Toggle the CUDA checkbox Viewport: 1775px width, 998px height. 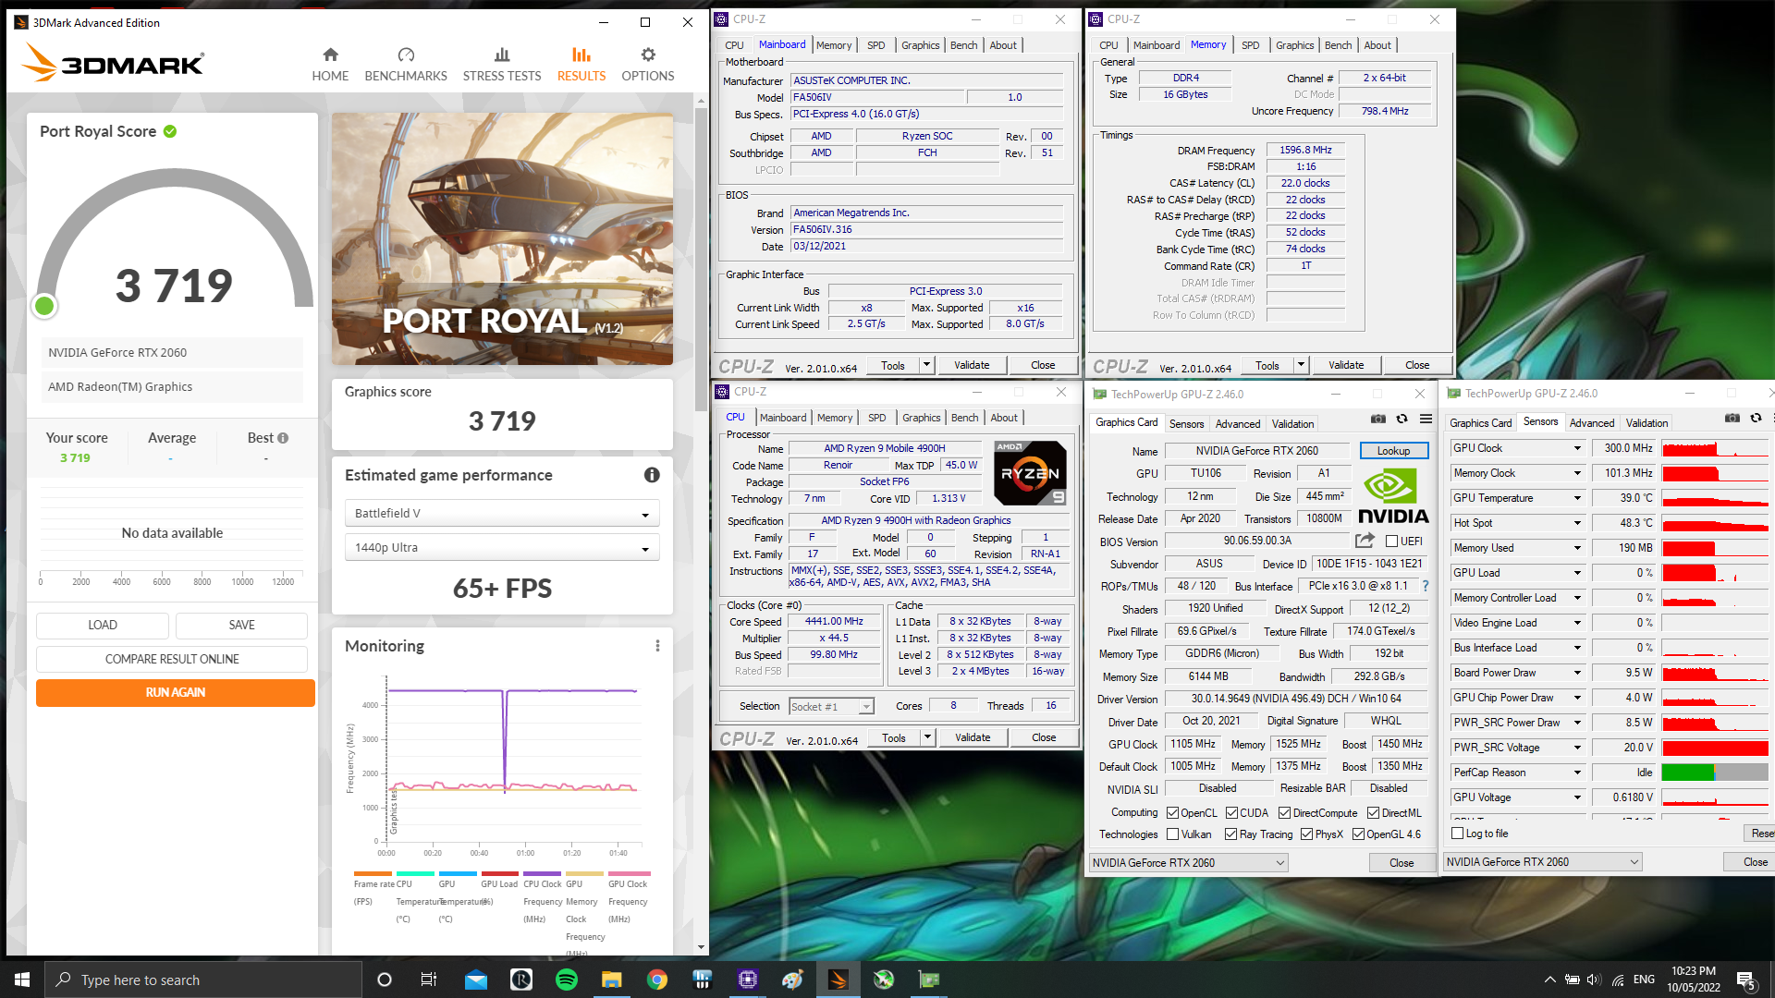[1231, 813]
